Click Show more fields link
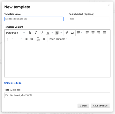115x114 pixels. [x=13, y=83]
